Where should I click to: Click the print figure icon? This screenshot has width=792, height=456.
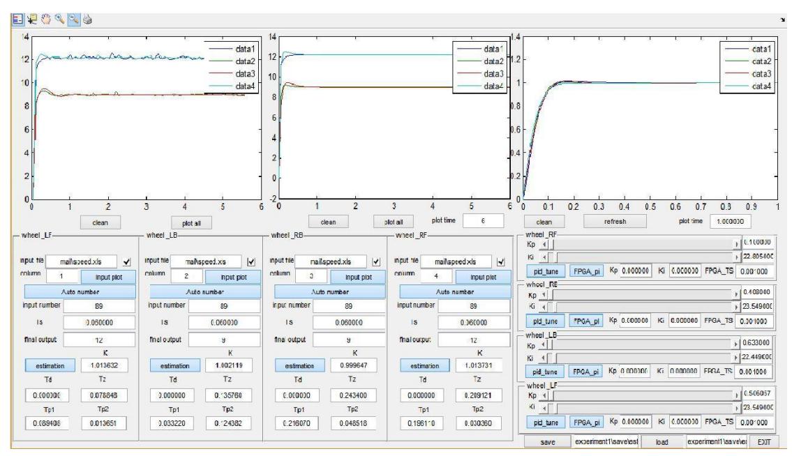click(87, 20)
